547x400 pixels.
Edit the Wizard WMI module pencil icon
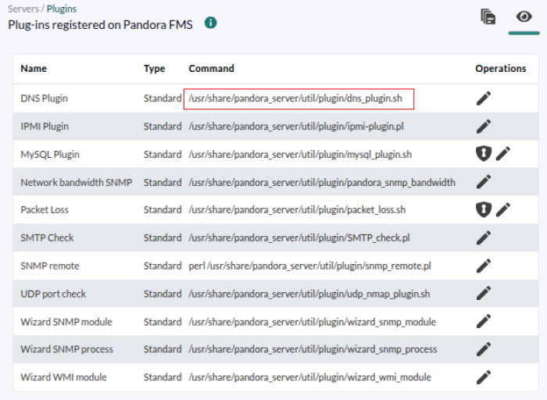484,377
